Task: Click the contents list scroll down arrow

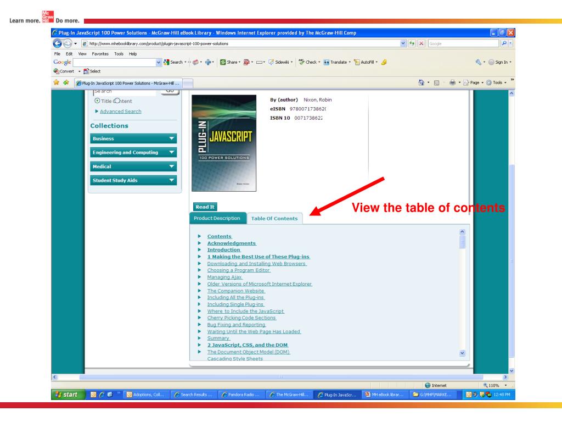Action: point(462,353)
